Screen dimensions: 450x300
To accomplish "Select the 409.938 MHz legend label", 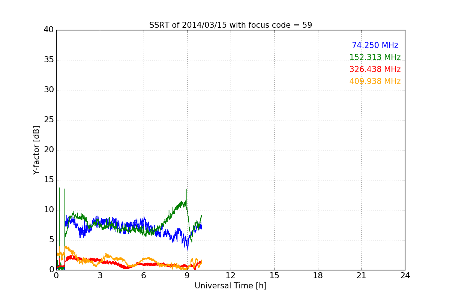I will pyautogui.click(x=375, y=81).
